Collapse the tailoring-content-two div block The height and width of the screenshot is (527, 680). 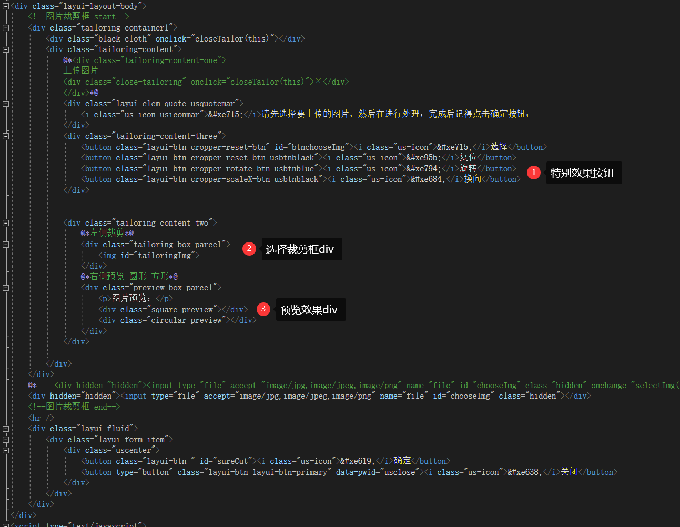point(6,223)
